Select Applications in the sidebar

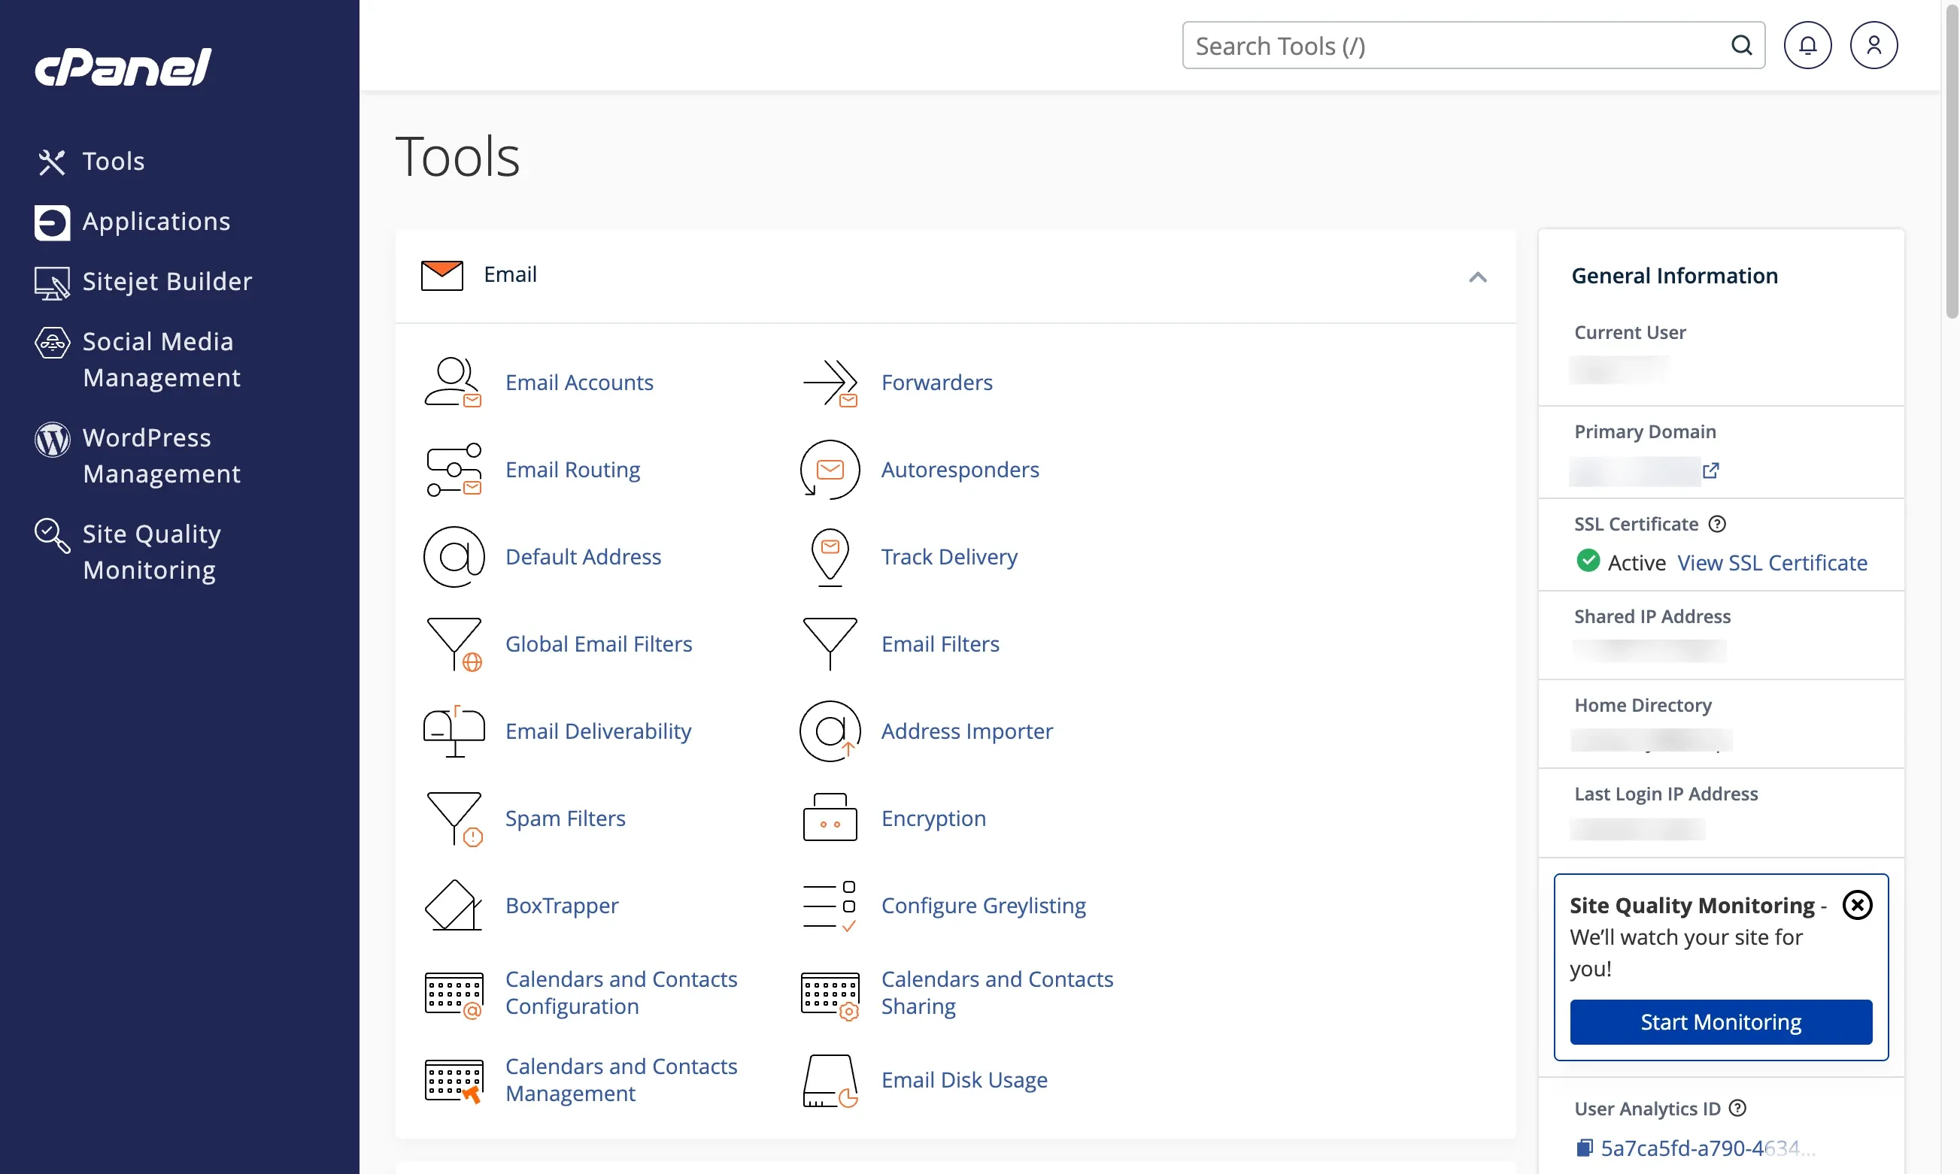[x=156, y=222]
